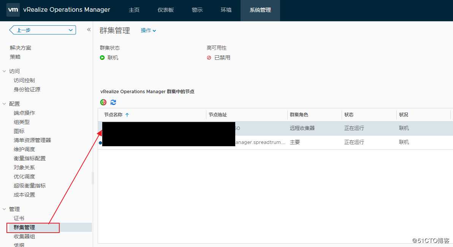453x247 pixels.
Task: Select the 系统管理 tab
Action: 260,10
